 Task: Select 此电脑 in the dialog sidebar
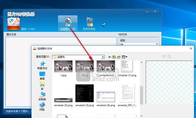point(42,96)
